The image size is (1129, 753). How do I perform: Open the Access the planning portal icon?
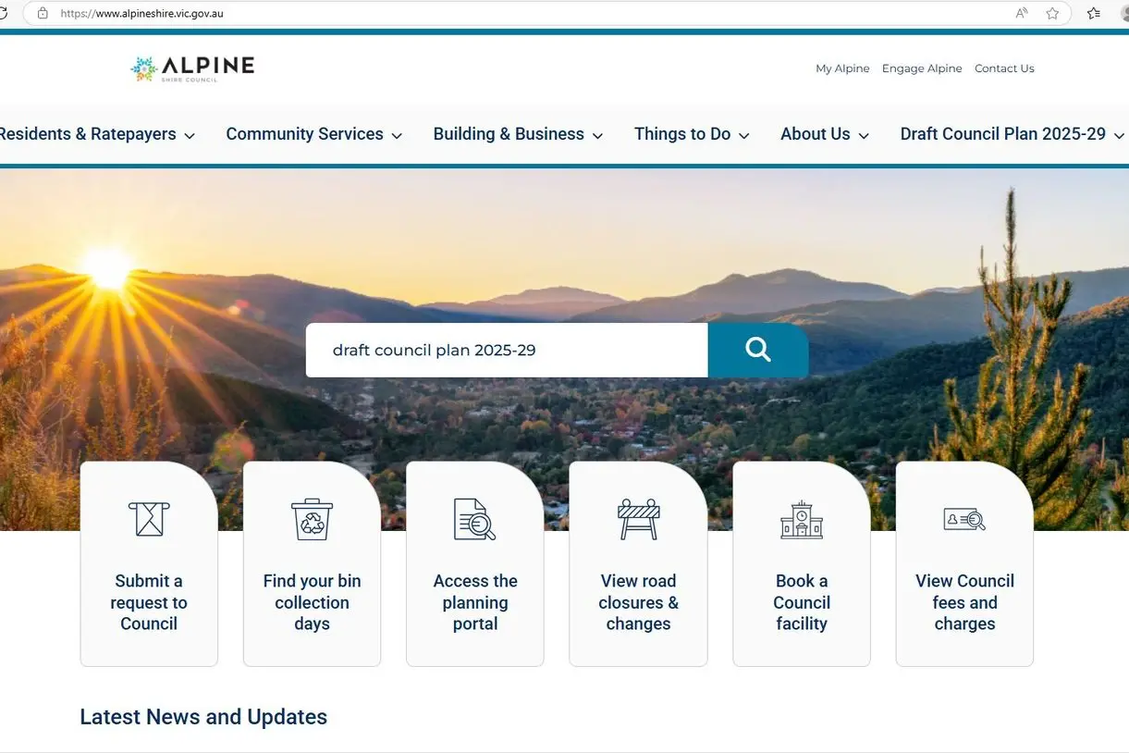[x=474, y=519]
